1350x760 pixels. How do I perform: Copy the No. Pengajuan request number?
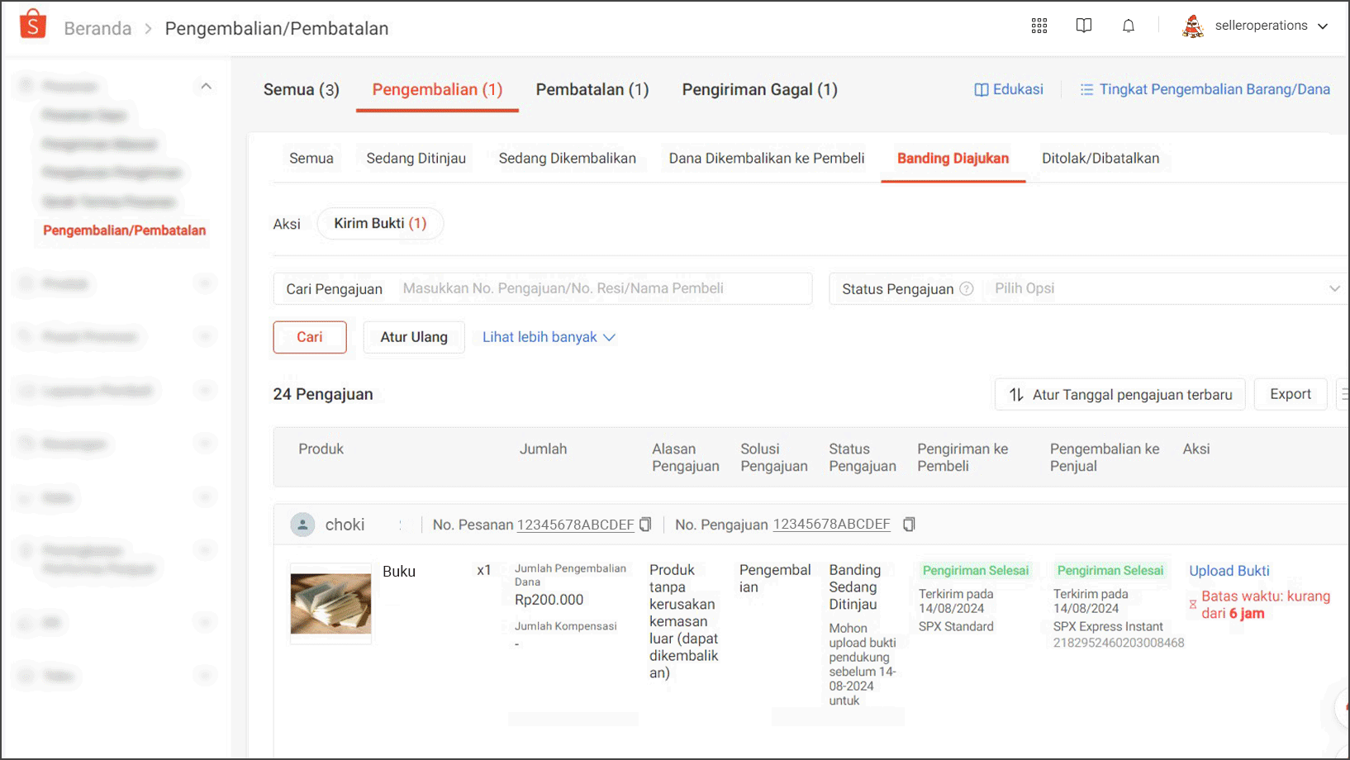(x=909, y=525)
